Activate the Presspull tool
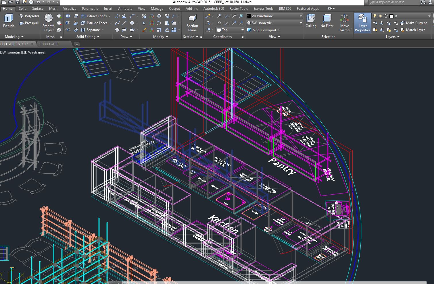Screen dimensions: 434x284 [29, 23]
